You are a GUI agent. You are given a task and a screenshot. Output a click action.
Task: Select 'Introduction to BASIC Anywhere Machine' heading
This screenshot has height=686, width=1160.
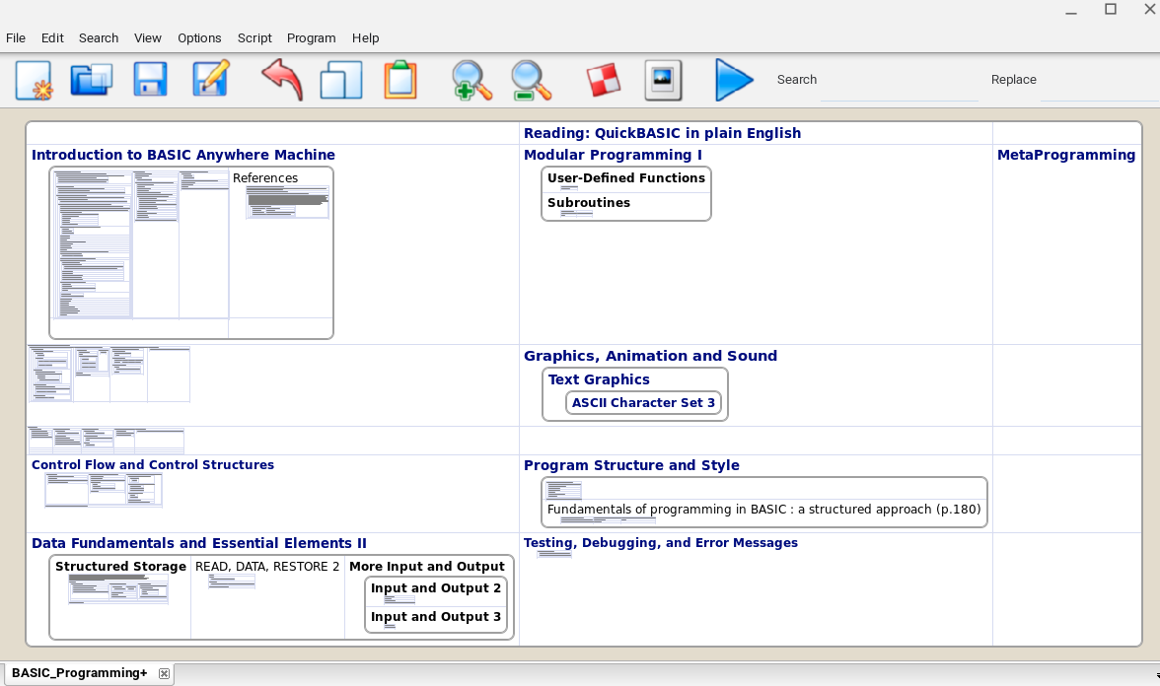pos(182,155)
